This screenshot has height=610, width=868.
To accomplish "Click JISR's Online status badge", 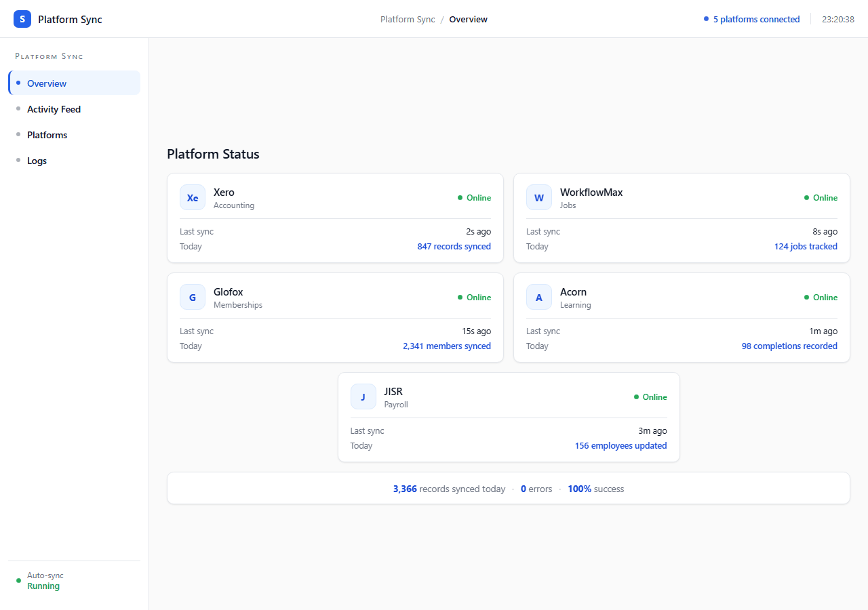I will pyautogui.click(x=650, y=397).
